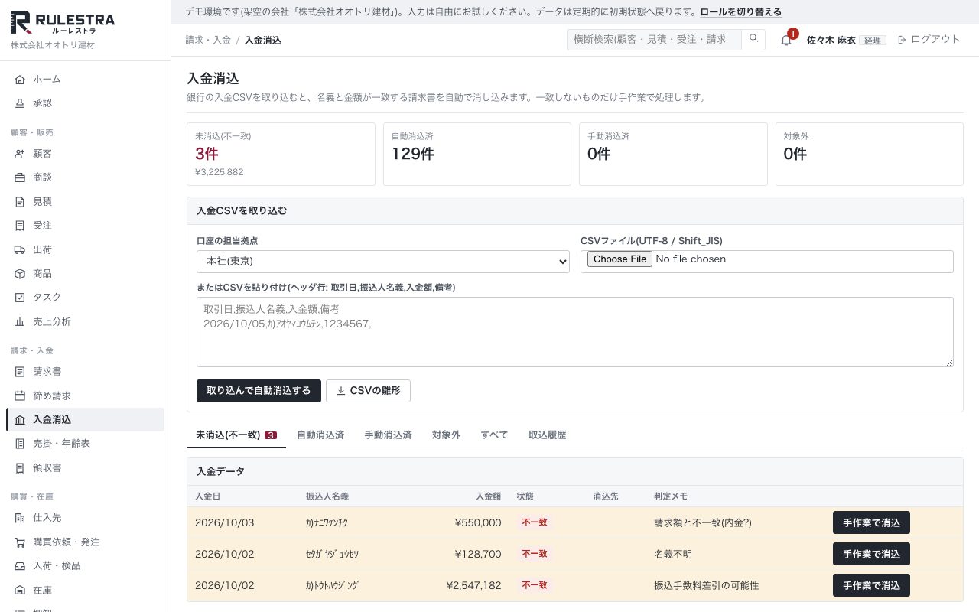Image resolution: width=979 pixels, height=612 pixels.
Task: Open the 口座の担当拠点 dropdown
Action: coord(383,261)
